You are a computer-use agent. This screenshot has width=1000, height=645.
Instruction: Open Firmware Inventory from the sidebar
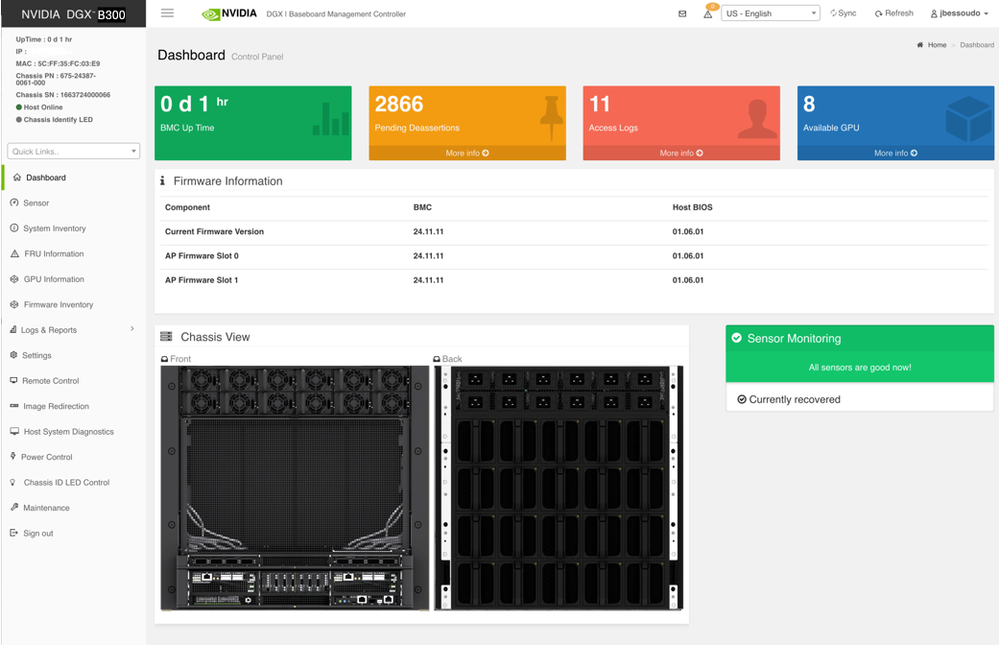56,304
